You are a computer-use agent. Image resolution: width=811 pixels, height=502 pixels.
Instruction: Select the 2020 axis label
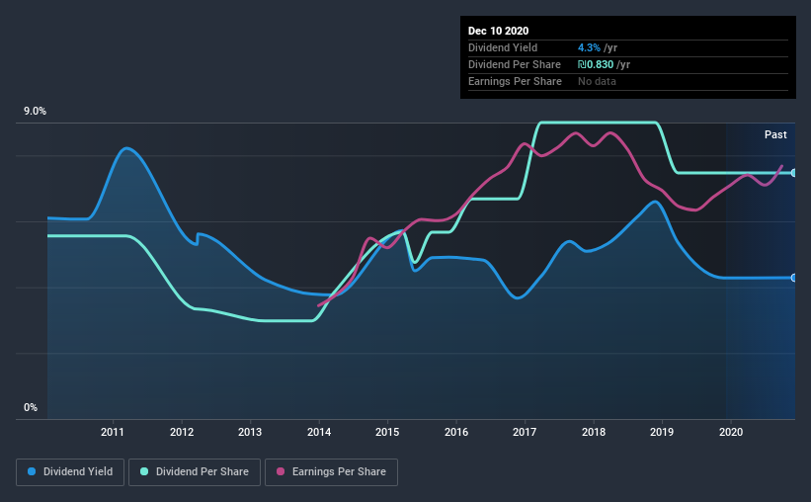(x=731, y=432)
